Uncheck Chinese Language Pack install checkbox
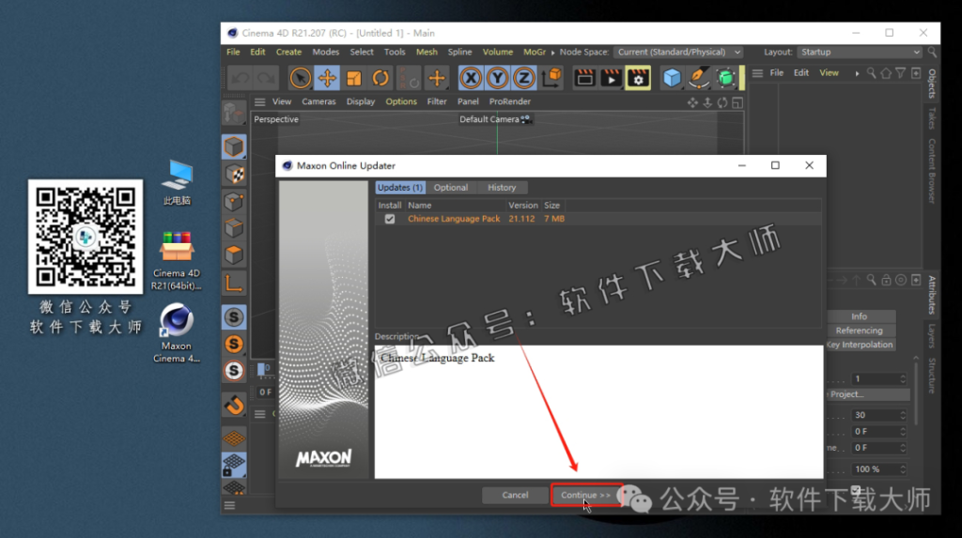 point(390,219)
